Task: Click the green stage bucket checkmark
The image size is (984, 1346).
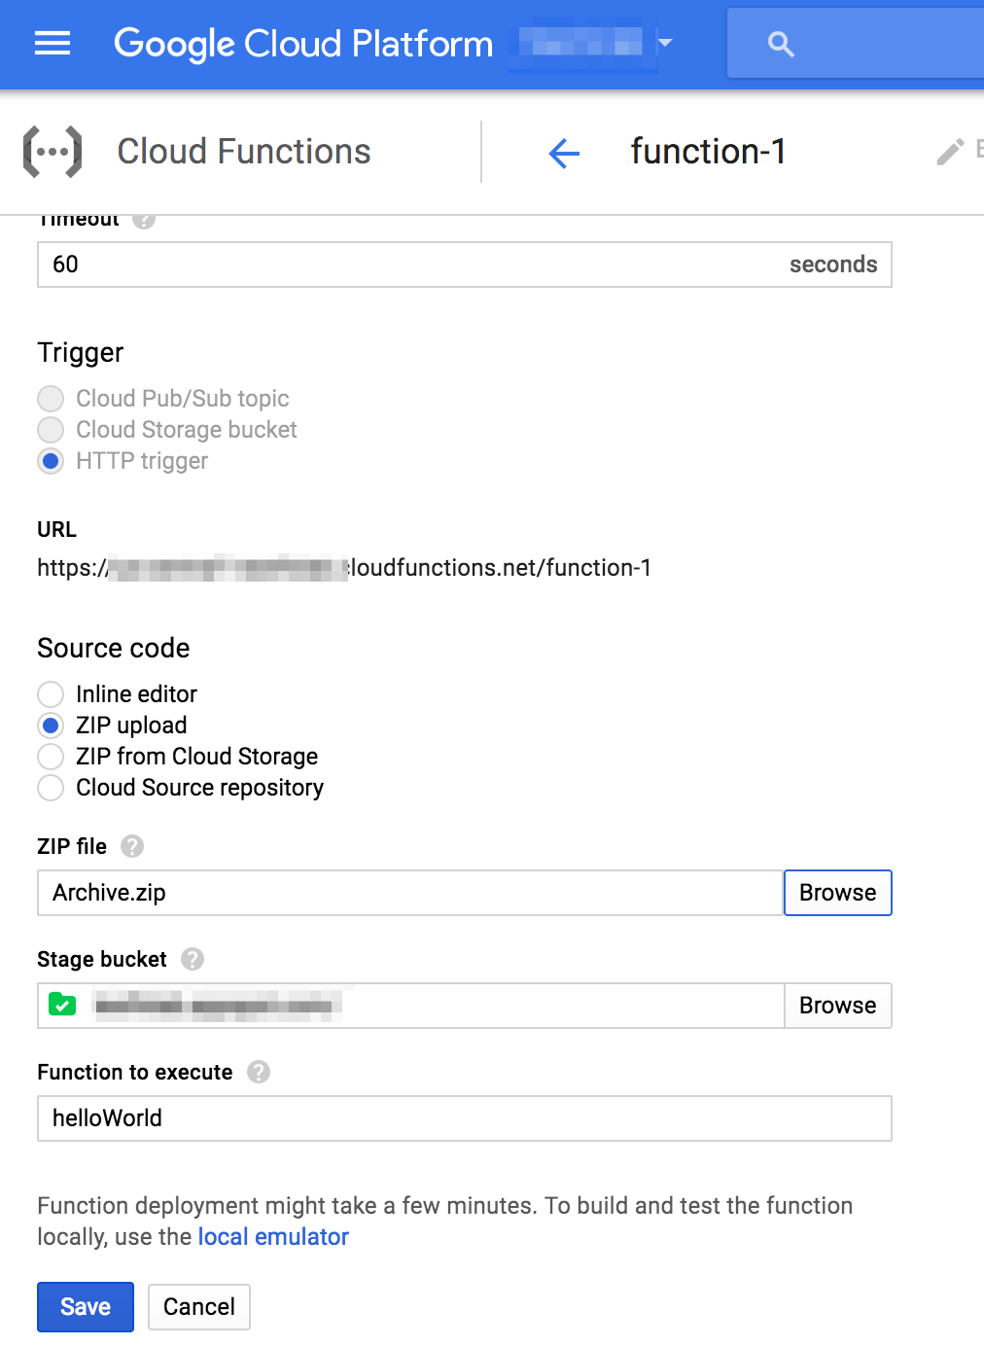Action: click(62, 1006)
